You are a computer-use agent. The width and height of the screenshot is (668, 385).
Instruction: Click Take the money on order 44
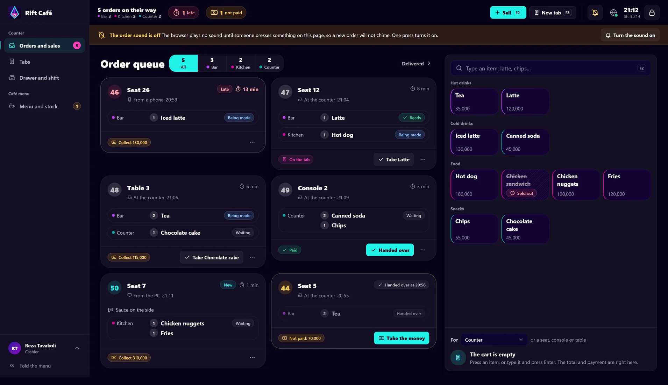[401, 338]
